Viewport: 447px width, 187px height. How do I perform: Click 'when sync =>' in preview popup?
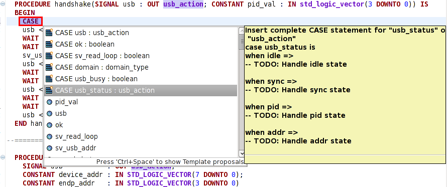tap(271, 81)
